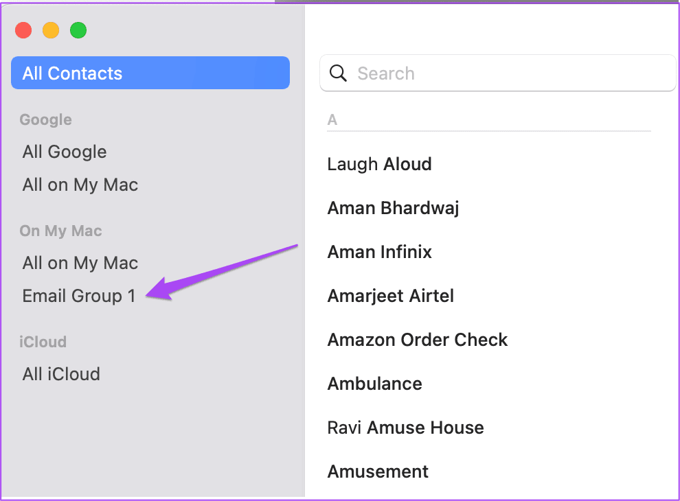Select All on My Mac under Google
The width and height of the screenshot is (680, 501).
pos(80,185)
